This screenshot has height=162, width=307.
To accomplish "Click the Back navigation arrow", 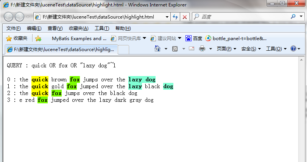I will click(x=8, y=17).
